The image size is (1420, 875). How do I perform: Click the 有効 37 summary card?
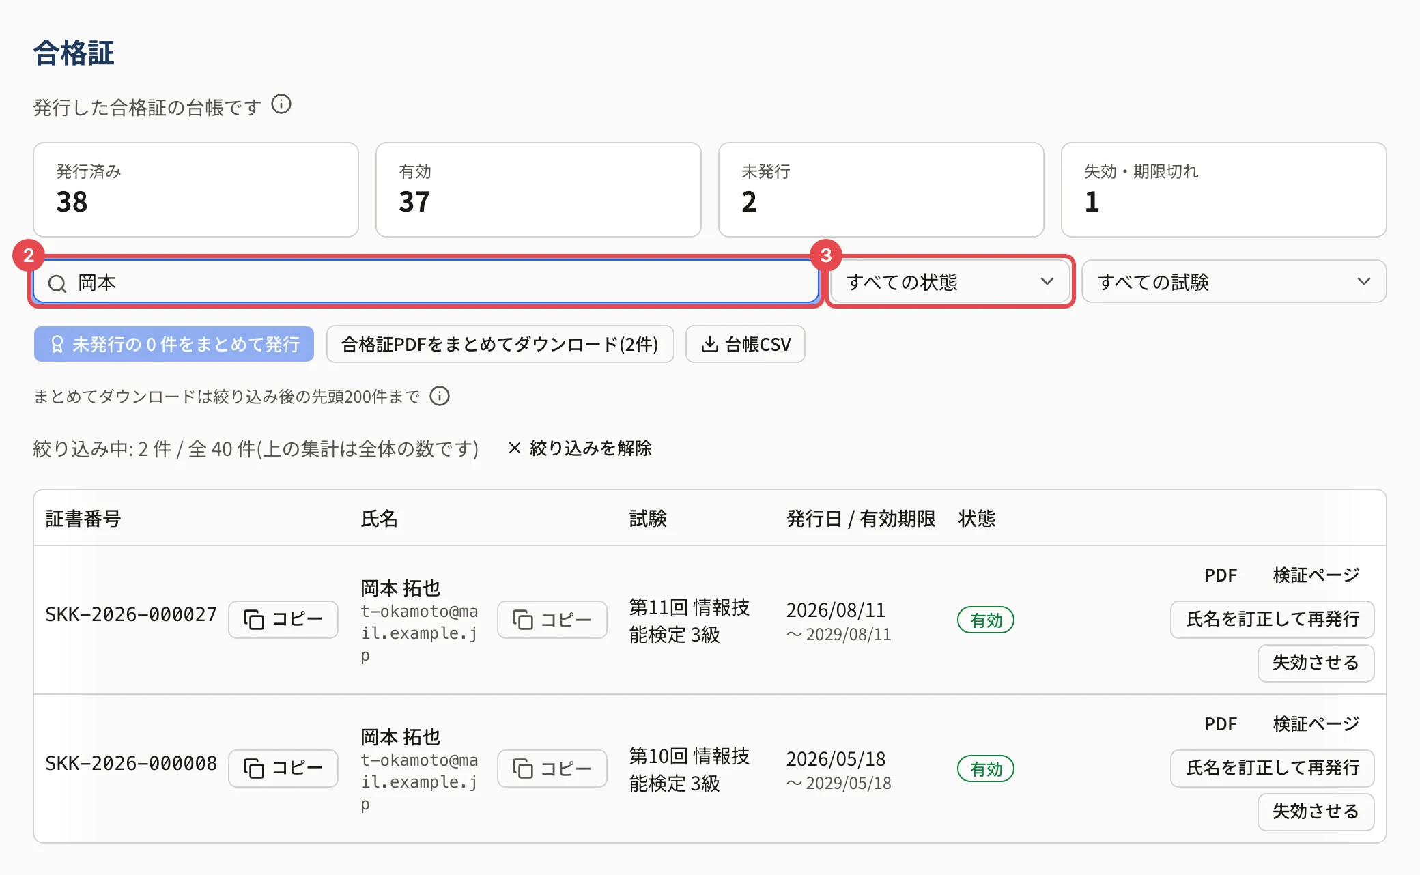tap(539, 190)
